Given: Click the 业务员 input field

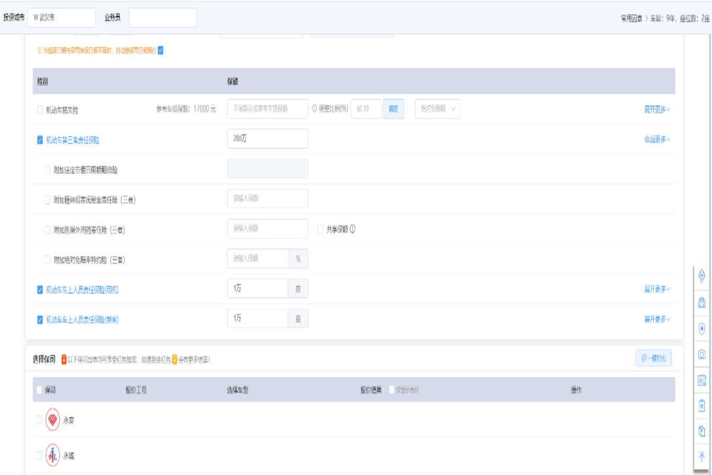Looking at the screenshot, I should click(163, 17).
